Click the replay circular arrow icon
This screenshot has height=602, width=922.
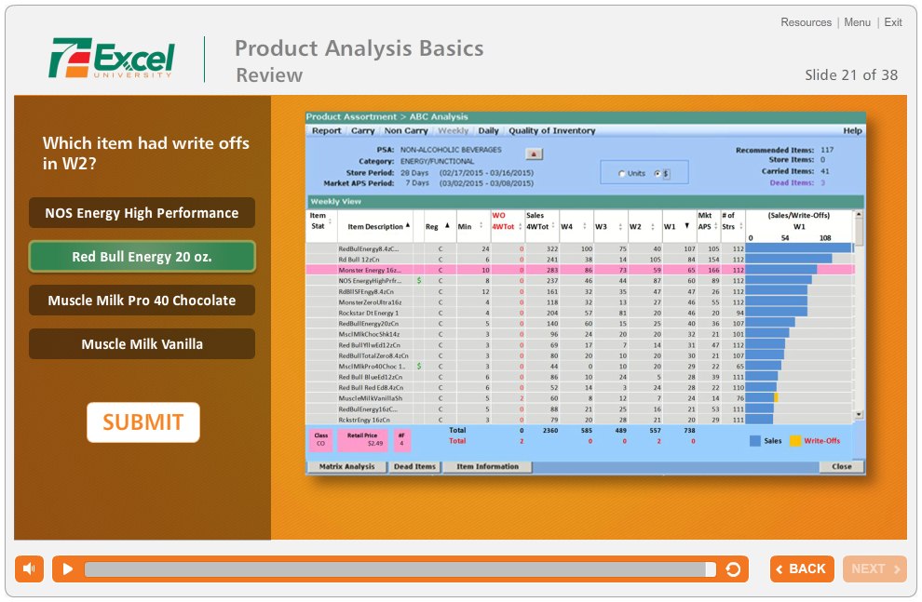coord(733,569)
